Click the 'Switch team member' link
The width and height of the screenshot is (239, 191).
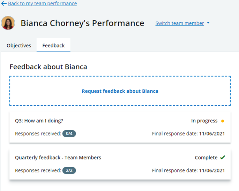[180, 23]
